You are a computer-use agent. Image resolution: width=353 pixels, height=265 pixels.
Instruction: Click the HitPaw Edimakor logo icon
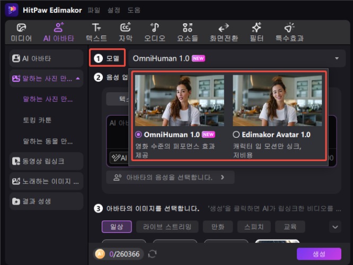[12, 10]
